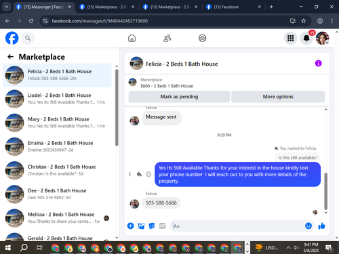This screenshot has height=254, width=339.
Task: Open the Erraina conversation
Action: pos(57,146)
